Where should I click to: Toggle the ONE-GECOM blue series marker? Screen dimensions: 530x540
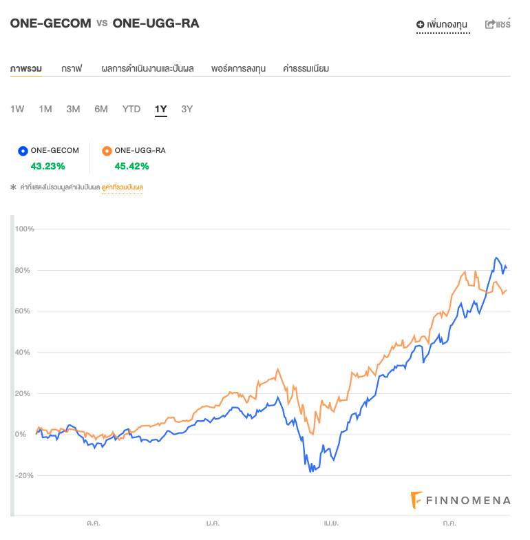click(23, 151)
